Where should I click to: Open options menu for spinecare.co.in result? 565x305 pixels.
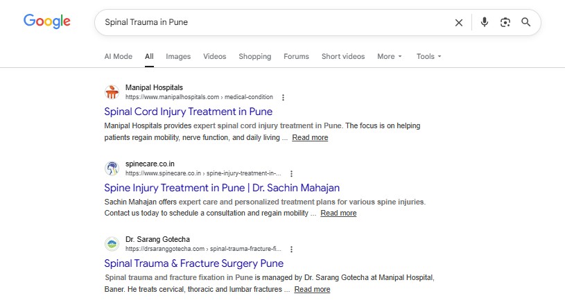click(x=291, y=173)
